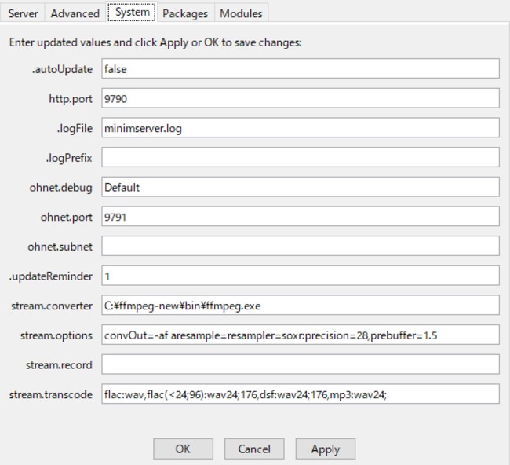Click the .logFile field with minimserver.log
Image resolution: width=510 pixels, height=465 pixels.
coord(301,128)
